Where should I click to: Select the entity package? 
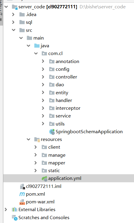coord(62,93)
